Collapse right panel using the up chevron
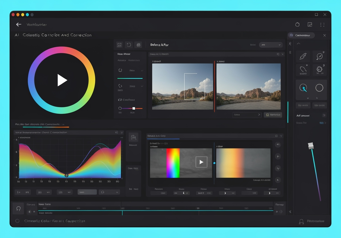This screenshot has height=238, width=341. pyautogui.click(x=298, y=44)
